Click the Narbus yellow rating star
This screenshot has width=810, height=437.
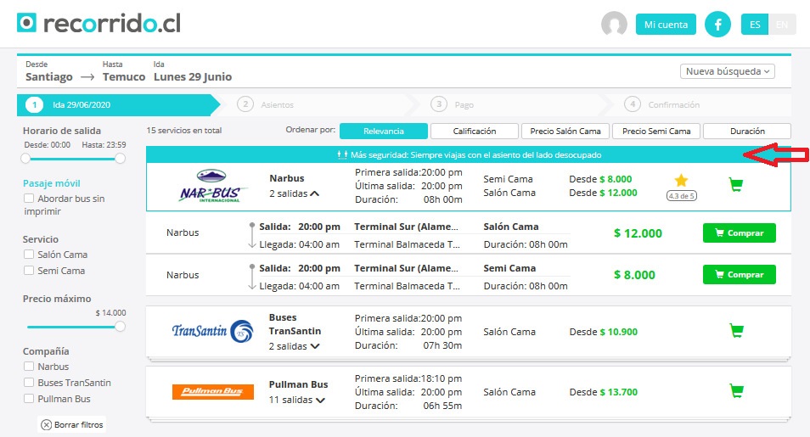pyautogui.click(x=682, y=180)
